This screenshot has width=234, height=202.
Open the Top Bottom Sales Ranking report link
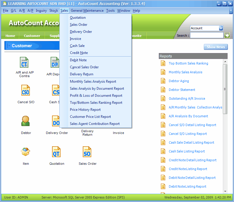tap(188, 63)
